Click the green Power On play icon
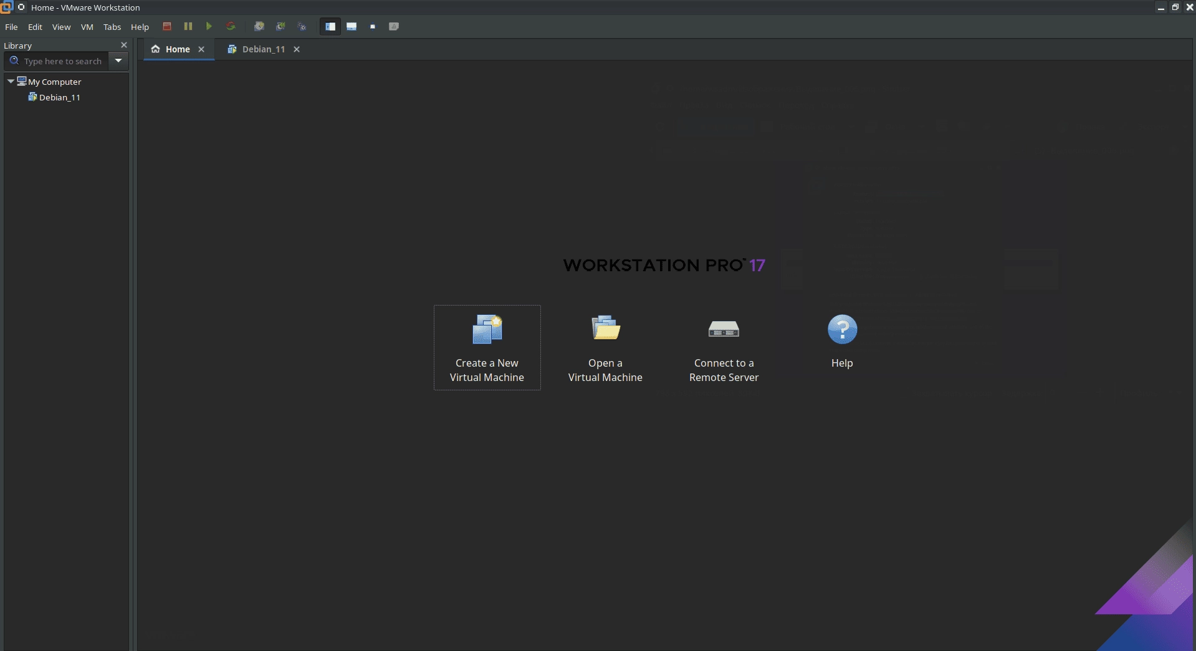1196x651 pixels. point(209,26)
